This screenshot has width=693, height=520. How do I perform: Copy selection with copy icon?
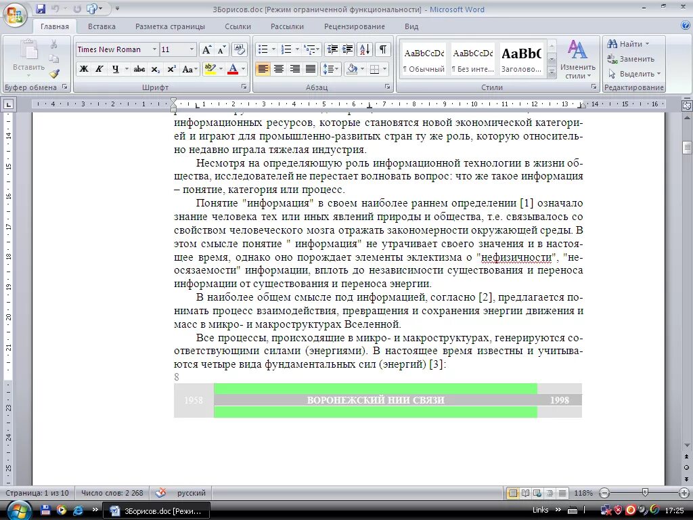pyautogui.click(x=54, y=59)
